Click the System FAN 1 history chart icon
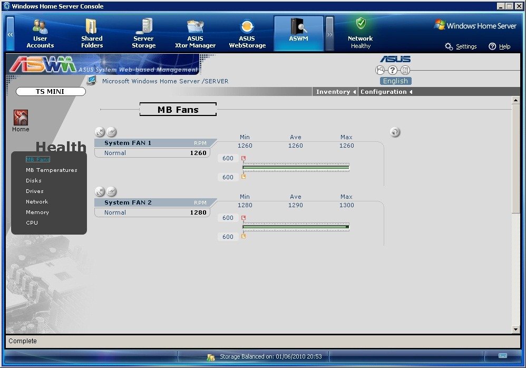Screen dimensions: 526x368 112,132
